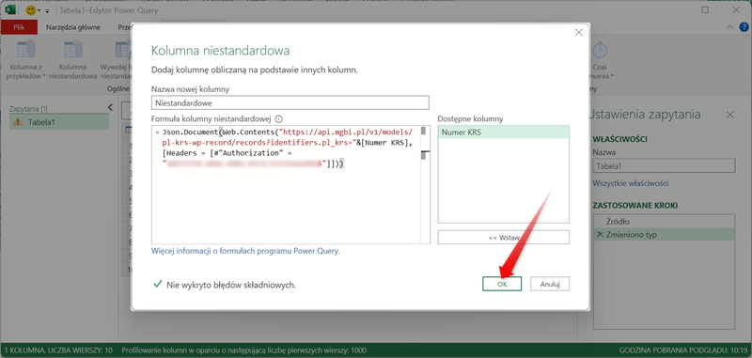Viewport: 752px width, 358px height.
Task: Maximize the Power Query Editor window
Action: pyautogui.click(x=705, y=10)
